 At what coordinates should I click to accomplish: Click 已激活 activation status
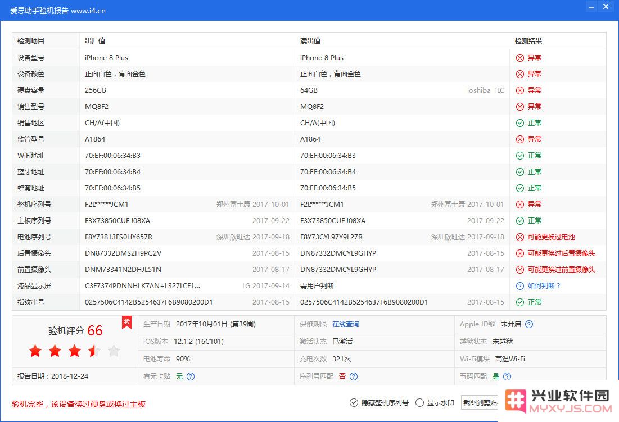pyautogui.click(x=342, y=342)
